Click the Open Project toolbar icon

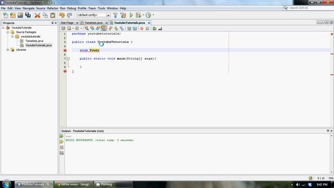coord(20,15)
